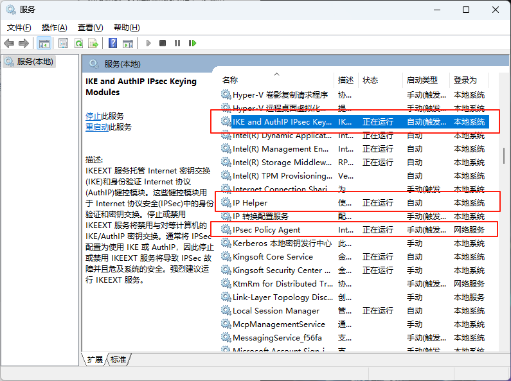
Task: Toggle show/hide console tree button
Action: [44, 43]
